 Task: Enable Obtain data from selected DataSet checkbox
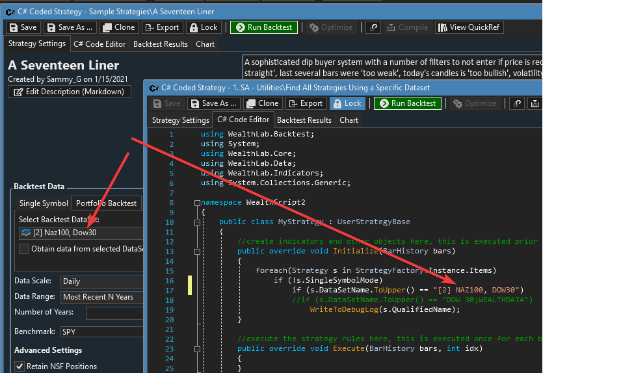[x=24, y=249]
